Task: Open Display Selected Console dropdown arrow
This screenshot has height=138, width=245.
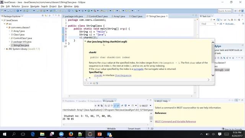Action: tap(129, 106)
